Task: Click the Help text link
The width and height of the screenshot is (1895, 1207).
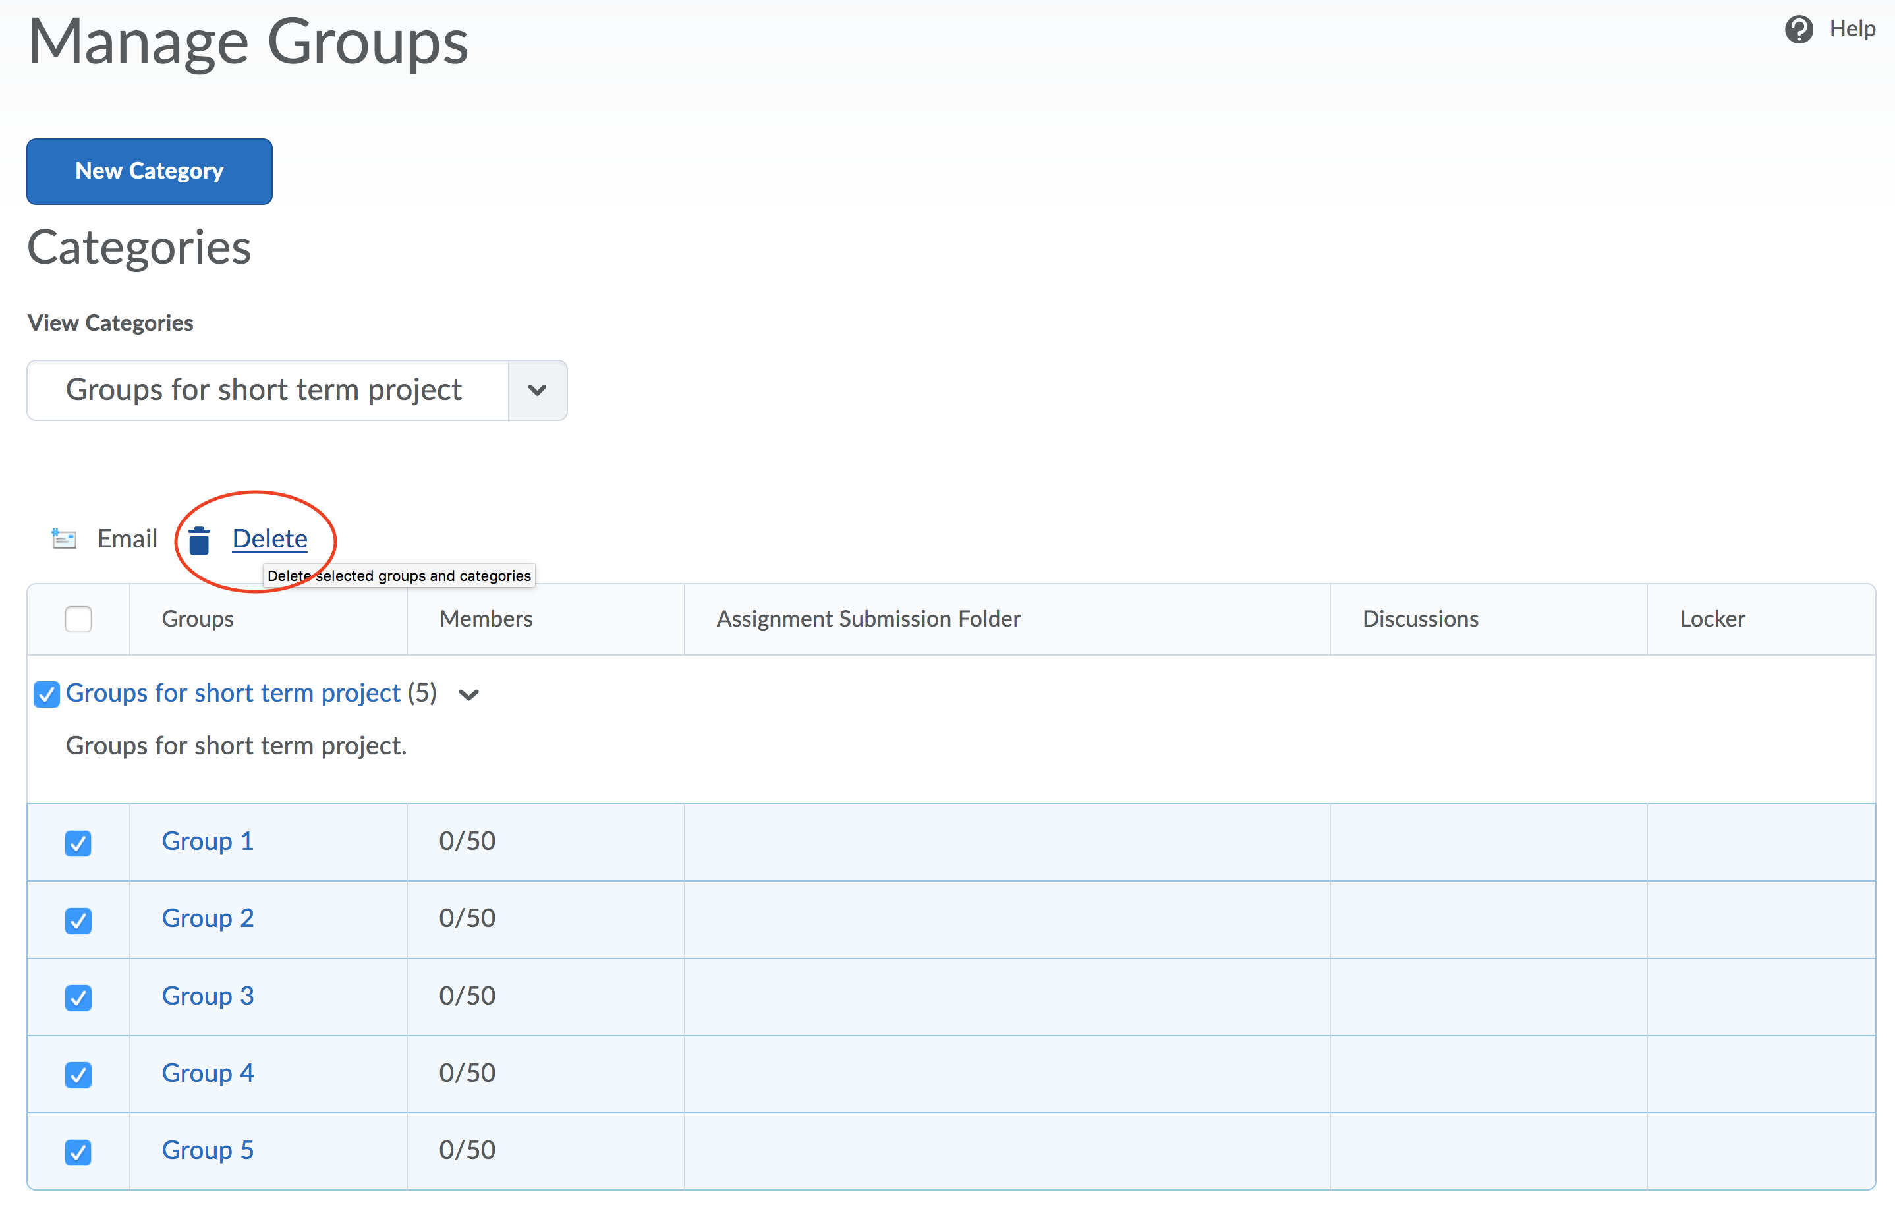Action: pyautogui.click(x=1852, y=29)
